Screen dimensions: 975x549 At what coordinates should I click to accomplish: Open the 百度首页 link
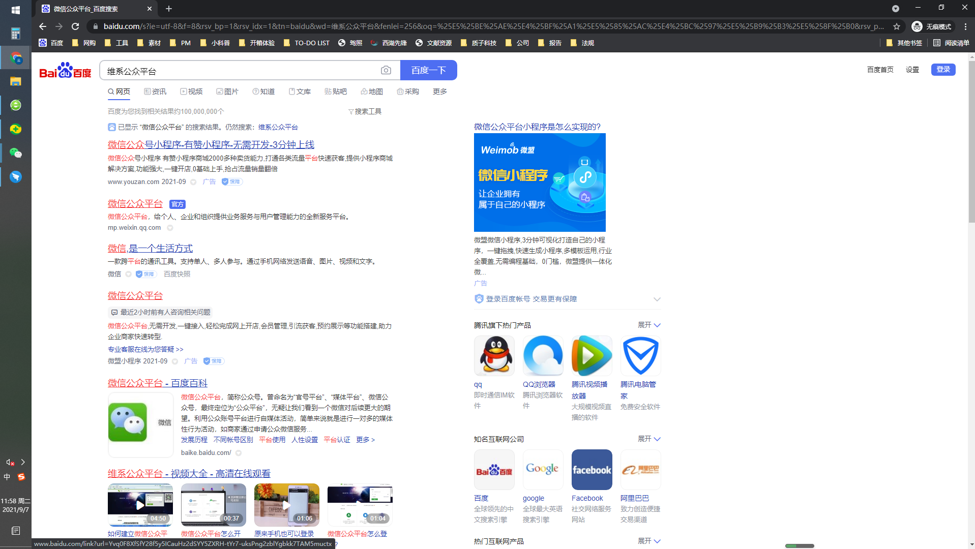click(x=880, y=70)
